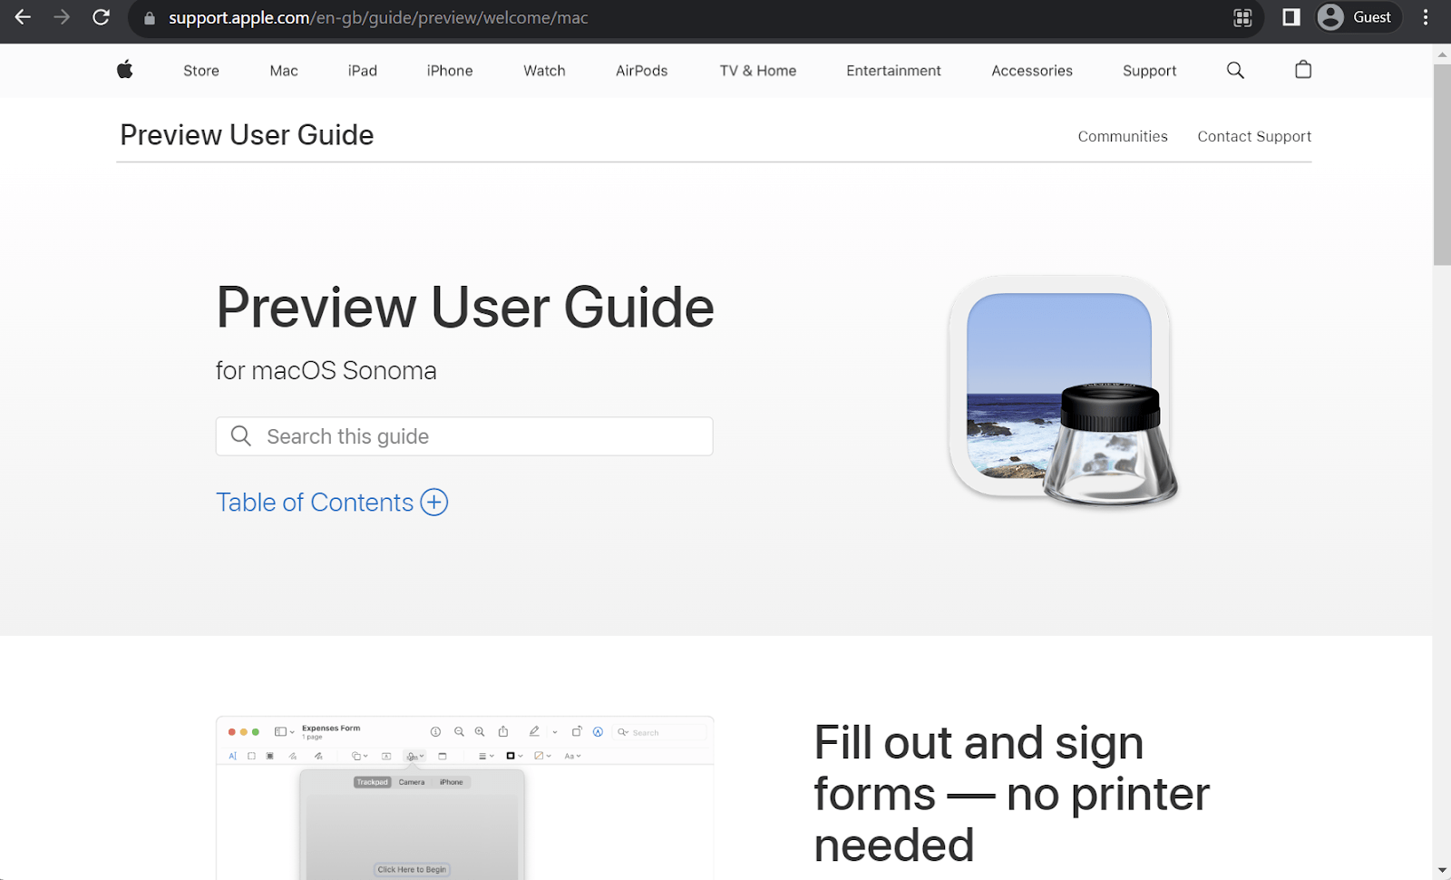The height and width of the screenshot is (880, 1451).
Task: Click the Contact Support link
Action: 1254,136
